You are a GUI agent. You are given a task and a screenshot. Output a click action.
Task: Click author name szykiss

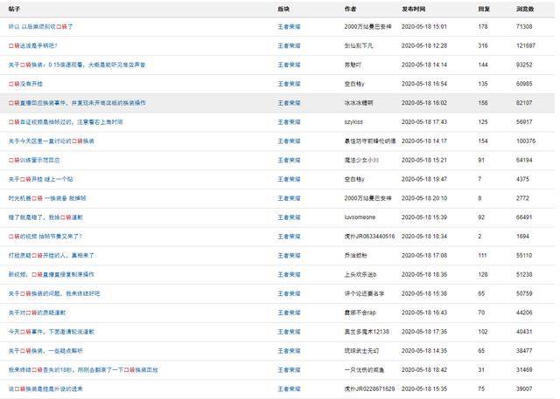pos(353,122)
